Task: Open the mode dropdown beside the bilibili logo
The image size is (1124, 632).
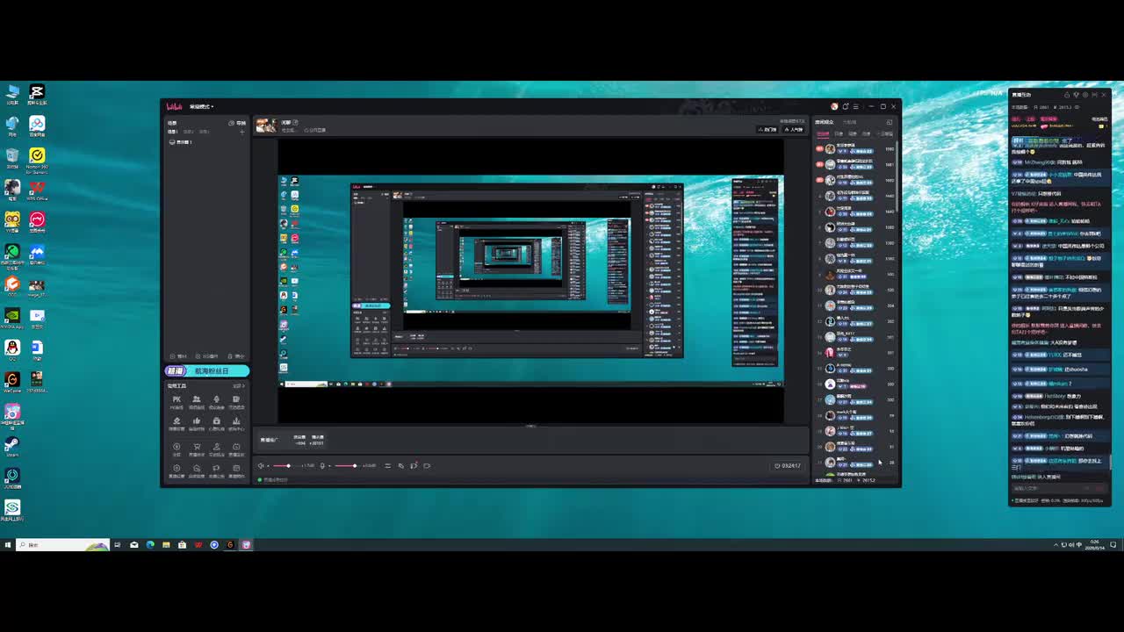Action: click(x=202, y=106)
